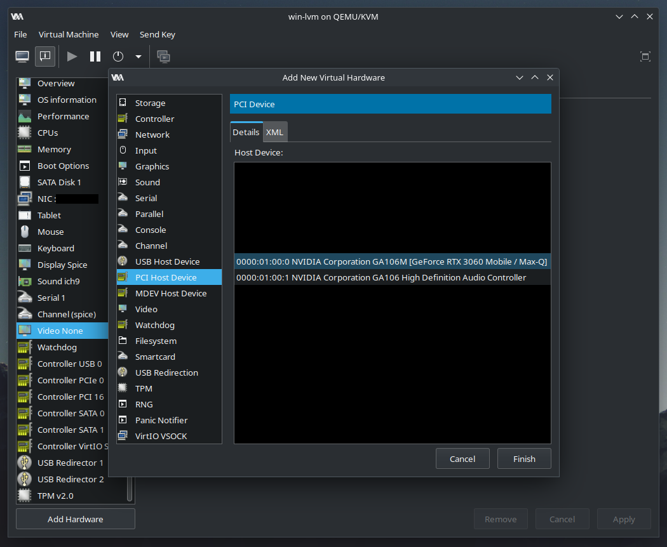Select USB Redirection hardware type
The image size is (667, 547).
[x=170, y=372]
